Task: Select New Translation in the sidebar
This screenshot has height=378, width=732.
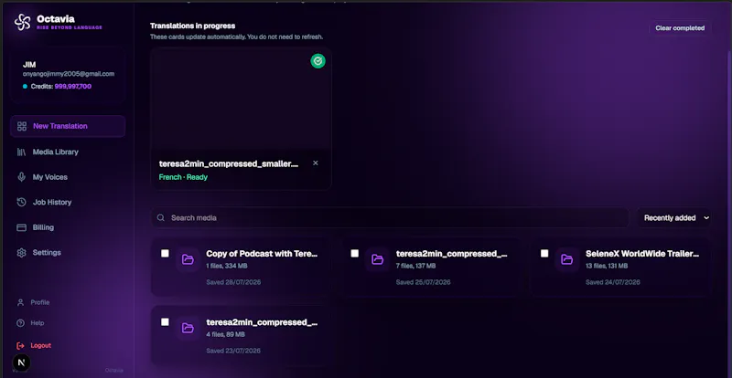Action: (x=68, y=126)
